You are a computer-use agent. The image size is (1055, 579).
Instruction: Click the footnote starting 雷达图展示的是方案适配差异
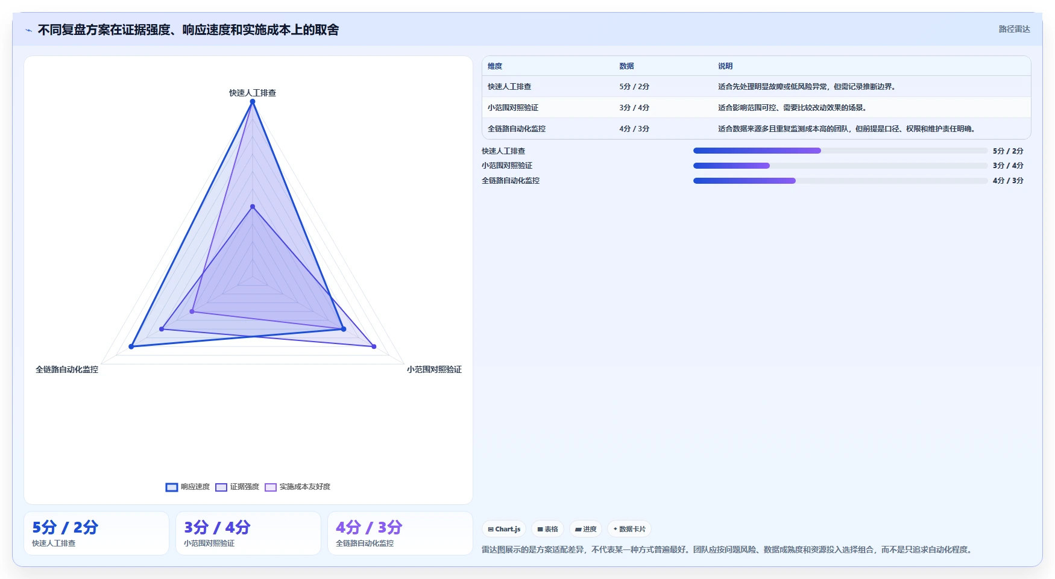728,549
